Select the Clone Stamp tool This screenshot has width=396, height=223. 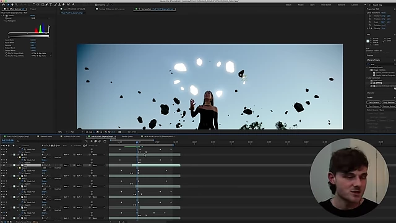point(59,4)
